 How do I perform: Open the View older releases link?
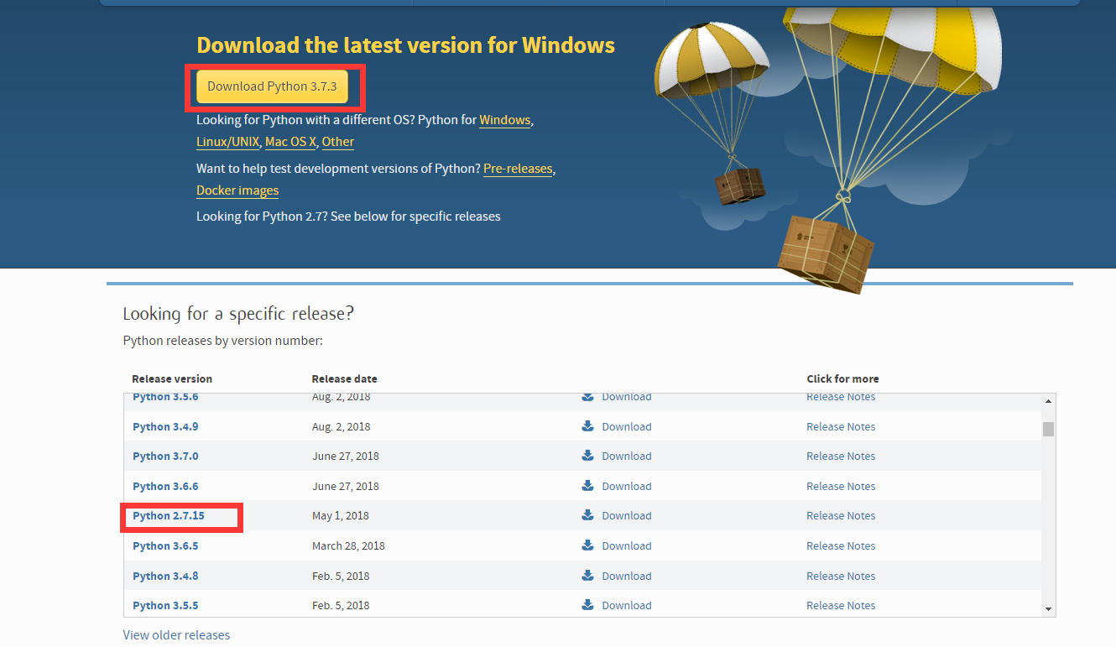point(176,635)
